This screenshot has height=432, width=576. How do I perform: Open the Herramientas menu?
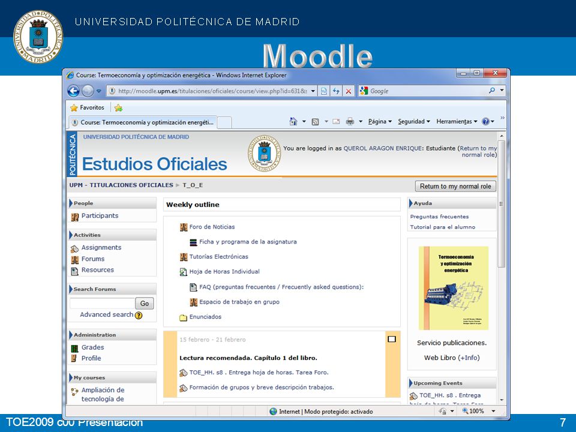[x=457, y=122]
